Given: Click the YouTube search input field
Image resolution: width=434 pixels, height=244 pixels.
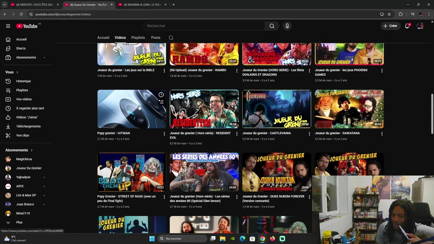Looking at the screenshot, I should click(x=204, y=26).
